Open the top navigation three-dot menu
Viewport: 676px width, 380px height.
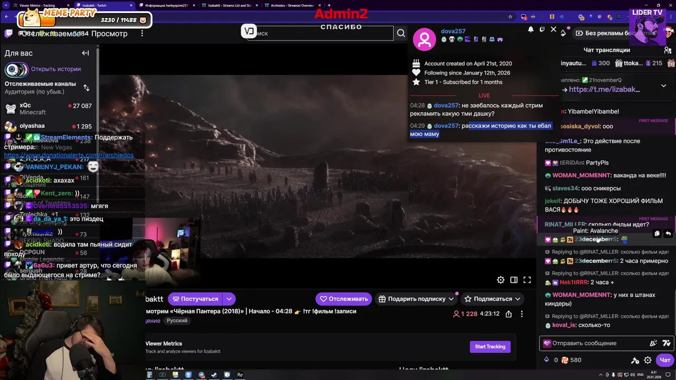click(x=142, y=33)
